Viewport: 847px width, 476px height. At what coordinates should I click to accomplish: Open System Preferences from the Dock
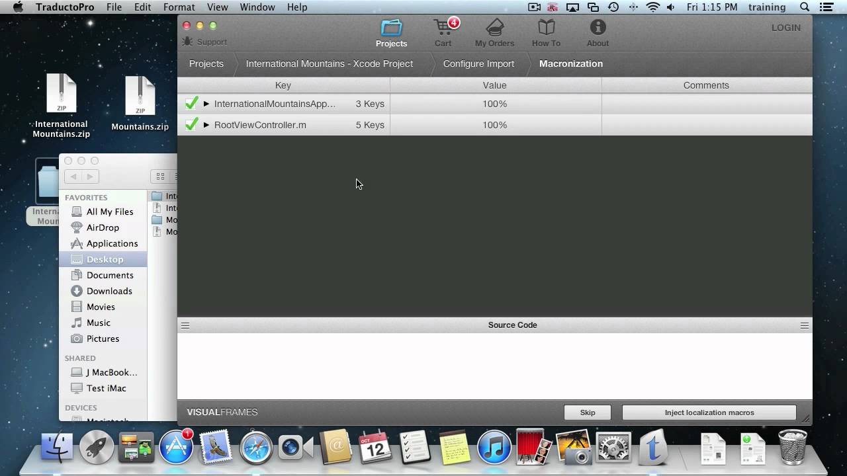click(613, 448)
